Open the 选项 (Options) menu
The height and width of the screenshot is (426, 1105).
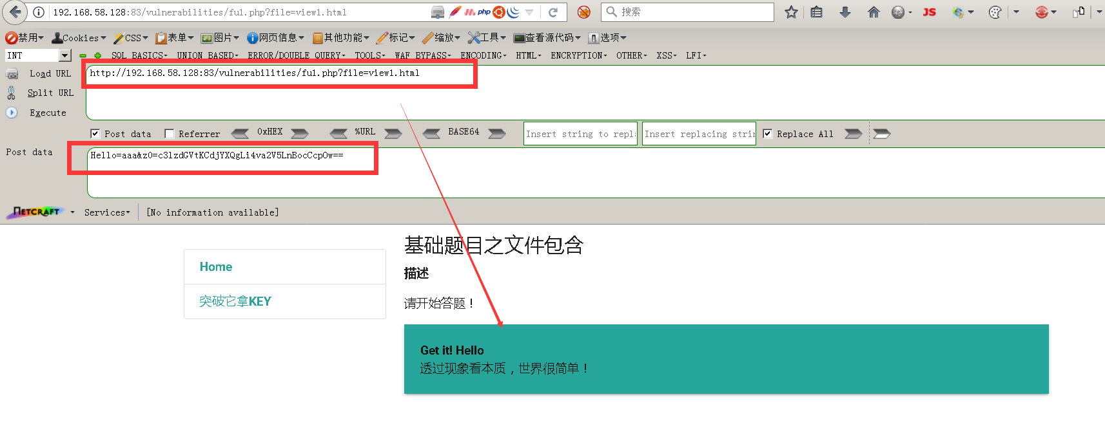(607, 38)
